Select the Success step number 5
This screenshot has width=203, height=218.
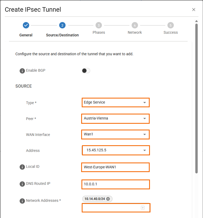[x=171, y=25]
